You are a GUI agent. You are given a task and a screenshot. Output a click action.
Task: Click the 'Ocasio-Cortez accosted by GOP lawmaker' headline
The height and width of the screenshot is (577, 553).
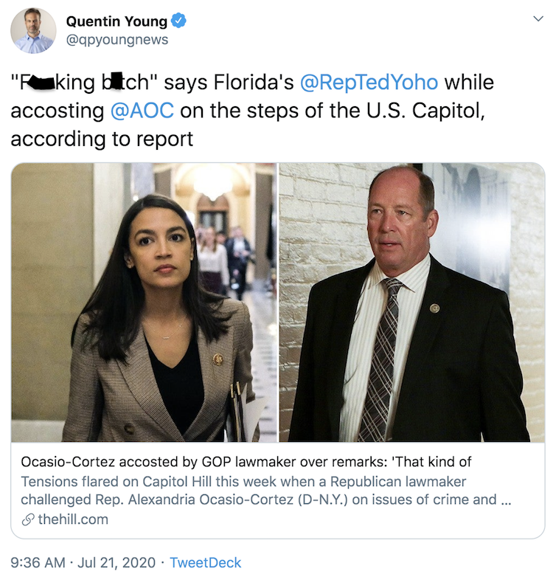click(246, 462)
